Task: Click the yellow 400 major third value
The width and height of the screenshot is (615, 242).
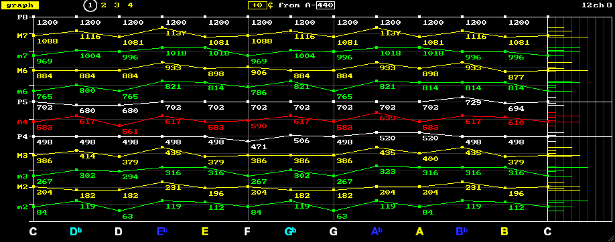Action: coord(430,159)
